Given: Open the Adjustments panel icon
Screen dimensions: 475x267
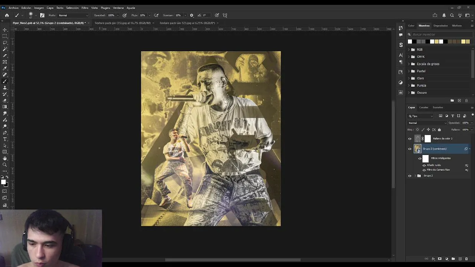Looking at the screenshot, I should pos(401,82).
